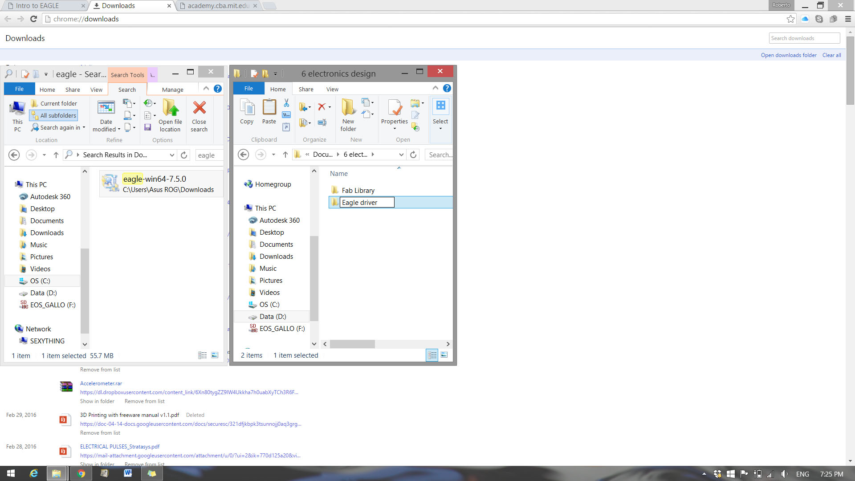Click the red Close search icon
The height and width of the screenshot is (481, 855).
(x=199, y=107)
